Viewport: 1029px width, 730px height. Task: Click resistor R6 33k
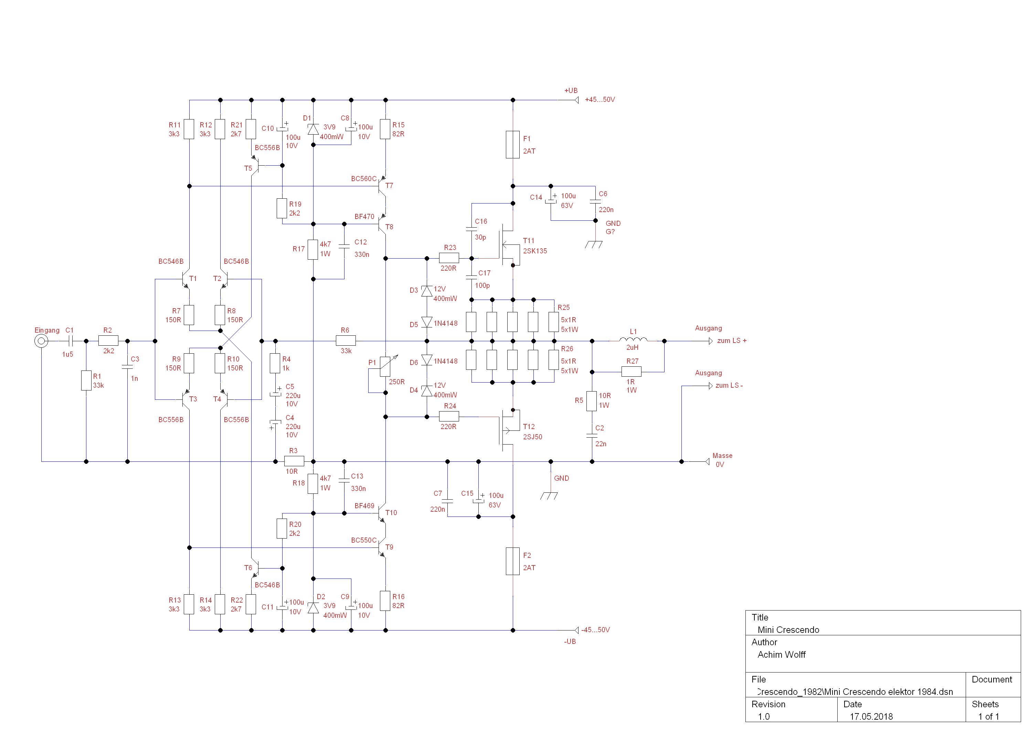tap(346, 341)
